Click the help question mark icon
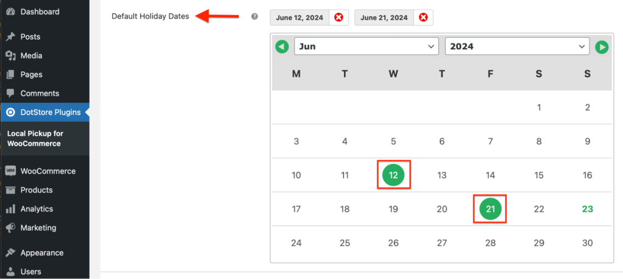 tap(255, 17)
